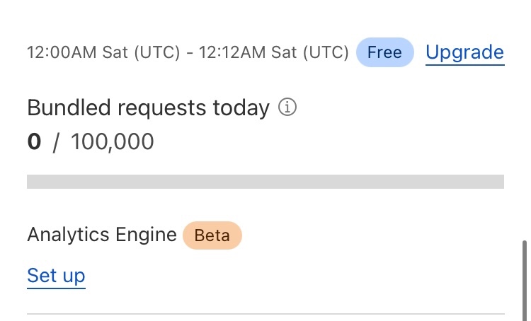Click the Beta badge next to Analytics Engine

(x=212, y=235)
